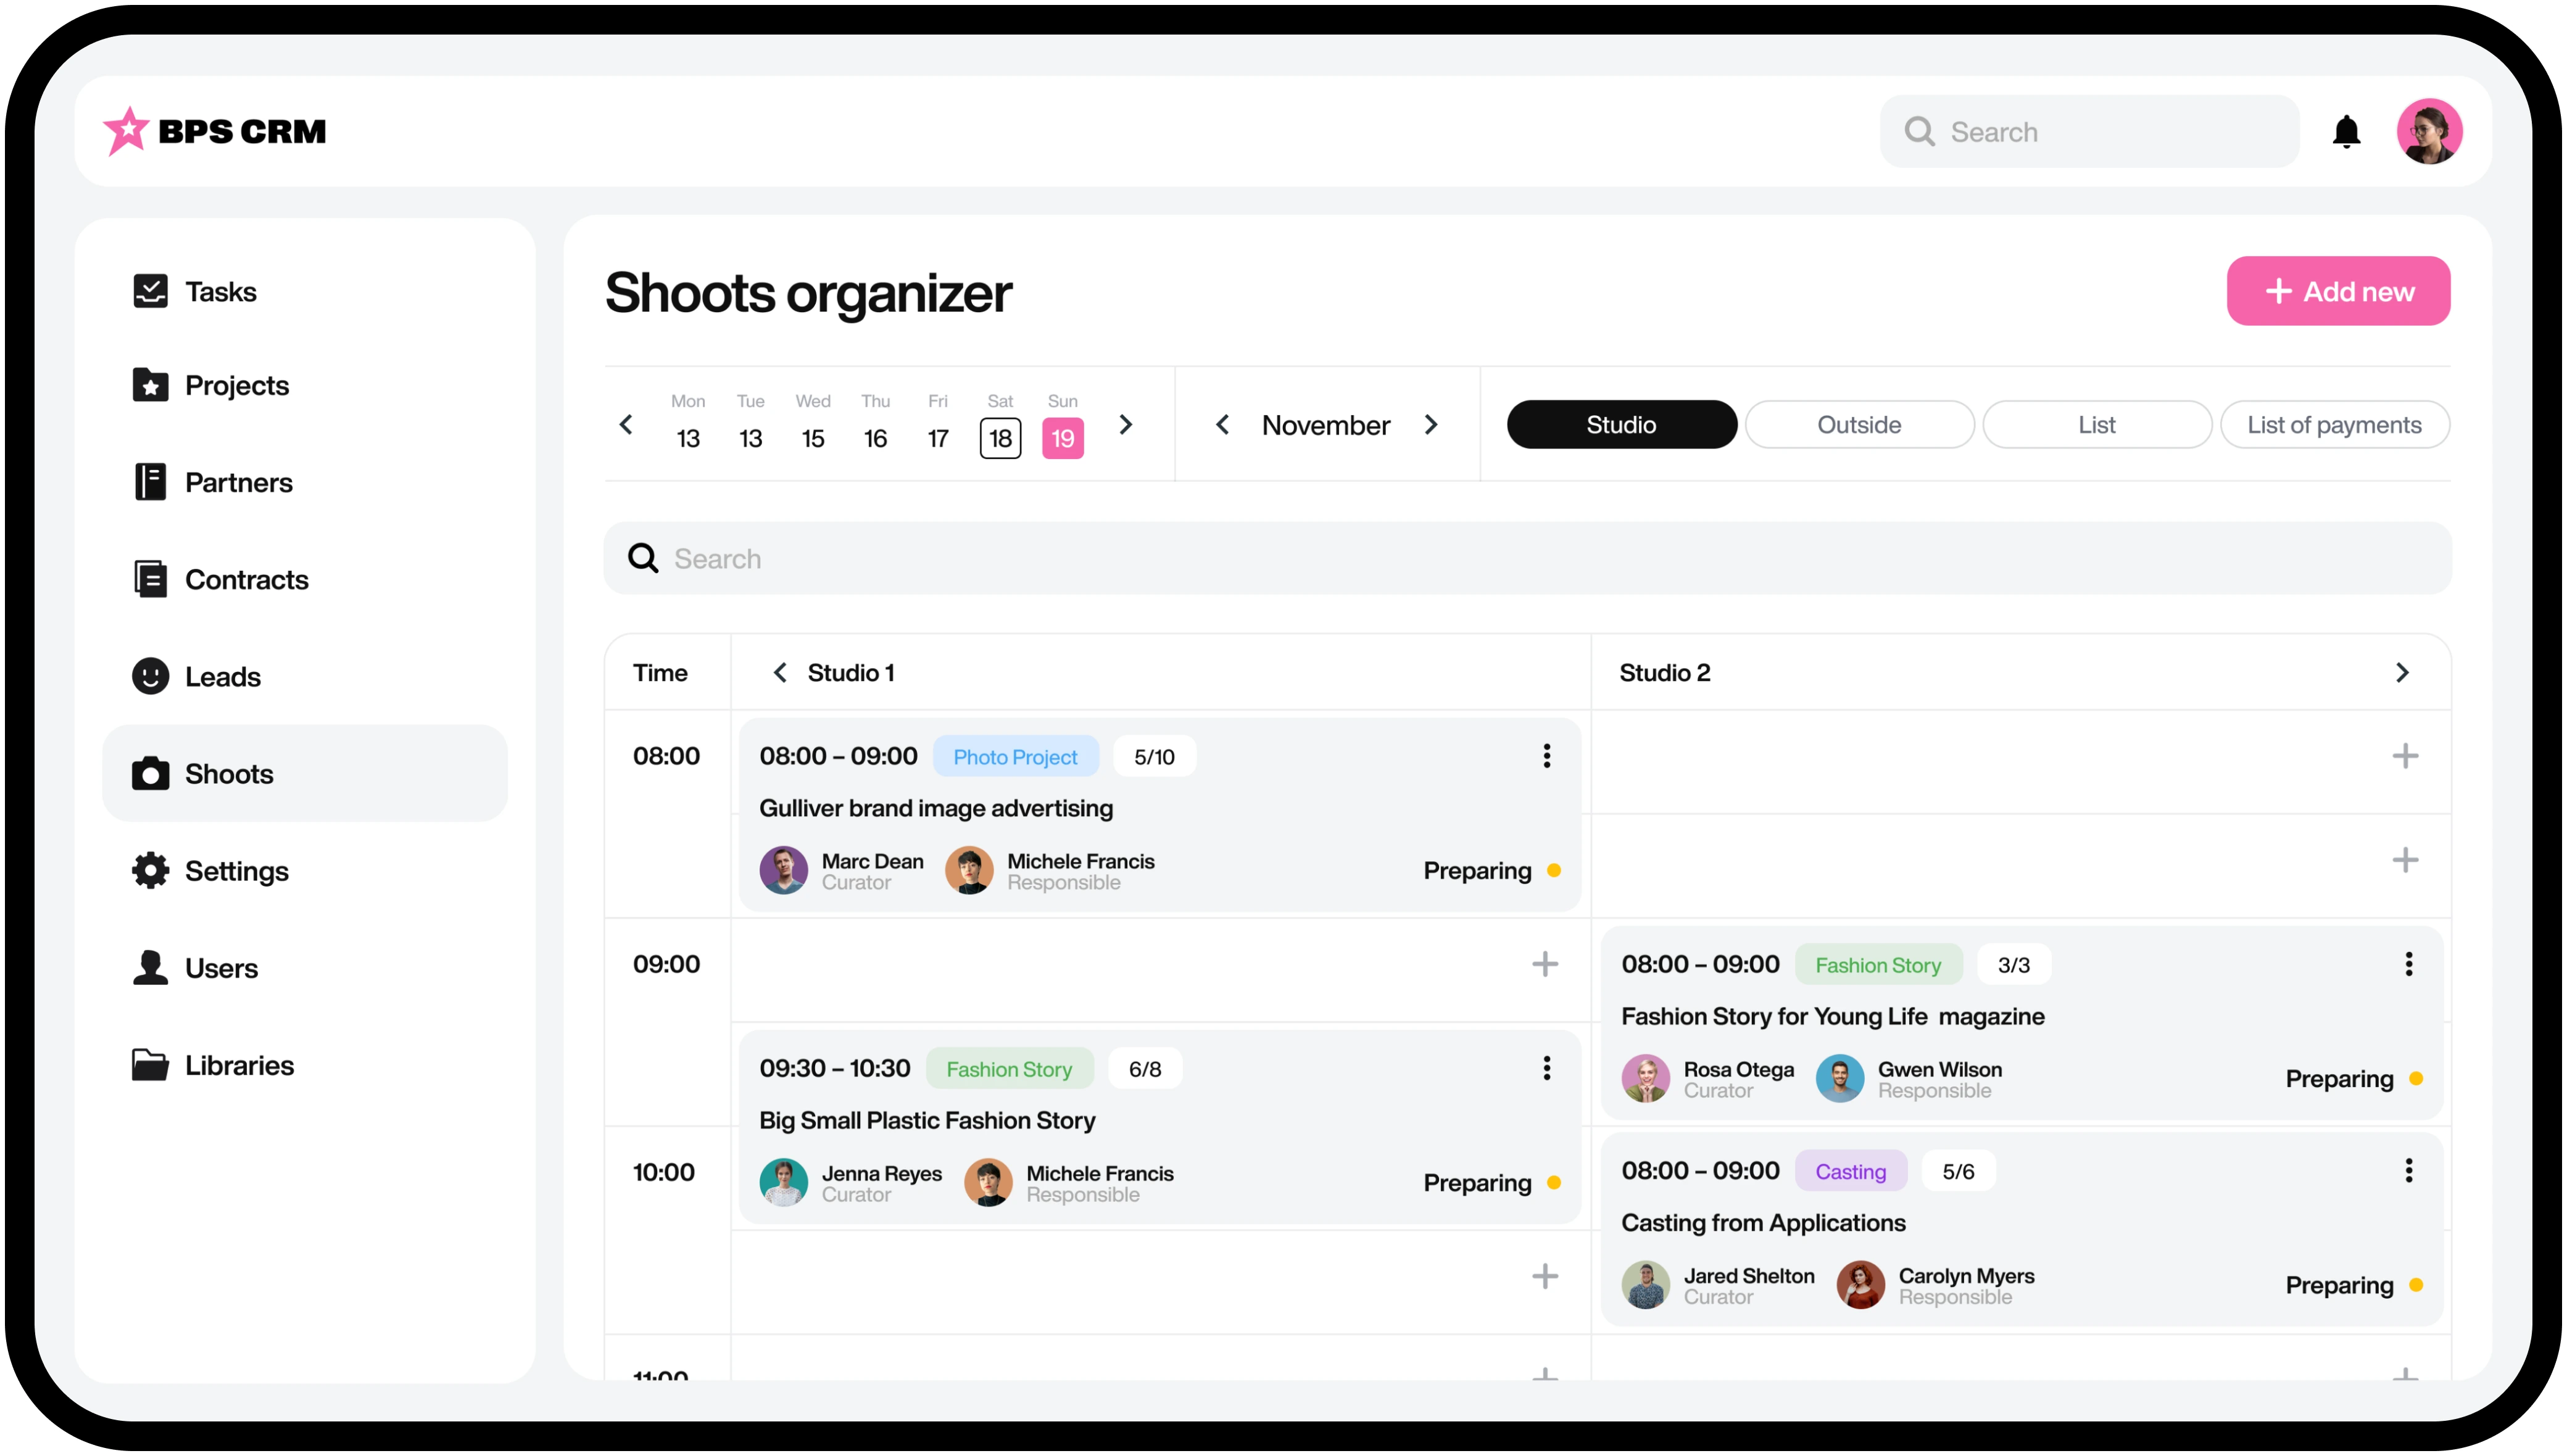Open the user profile avatar
The image size is (2567, 1456).
[x=2429, y=131]
